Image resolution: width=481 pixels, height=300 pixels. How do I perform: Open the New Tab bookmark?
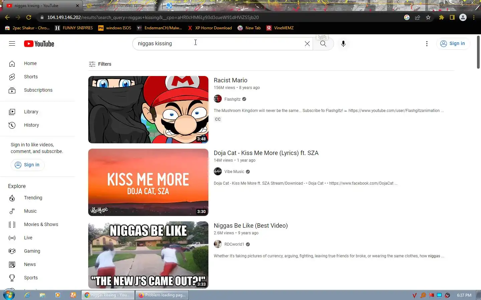[249, 28]
